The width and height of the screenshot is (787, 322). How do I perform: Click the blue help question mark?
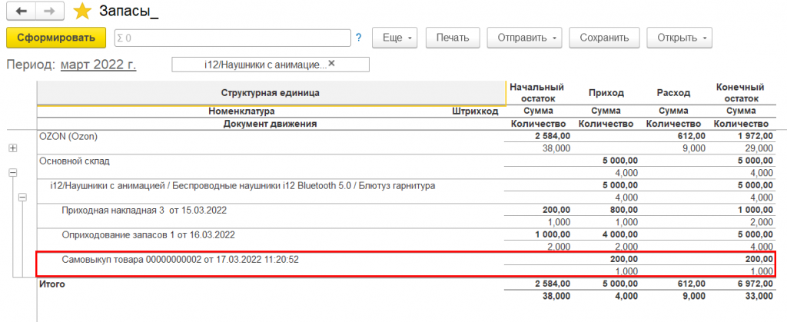coord(359,37)
